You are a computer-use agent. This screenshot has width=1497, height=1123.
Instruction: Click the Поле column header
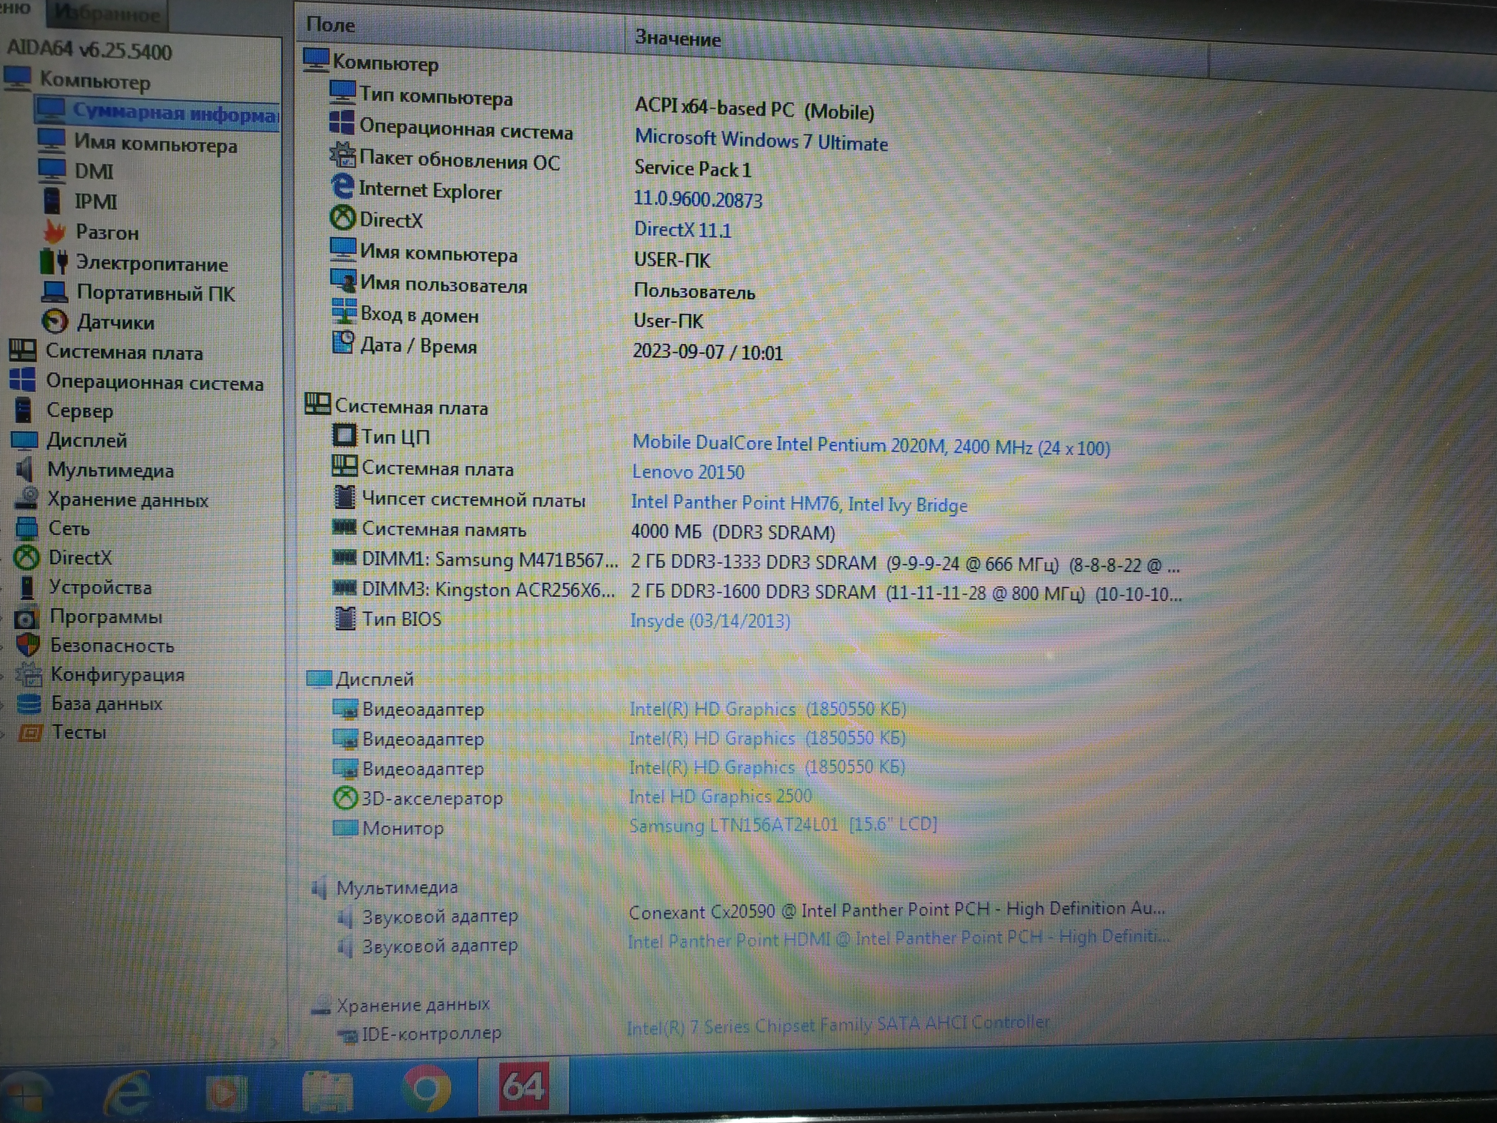pyautogui.click(x=460, y=28)
